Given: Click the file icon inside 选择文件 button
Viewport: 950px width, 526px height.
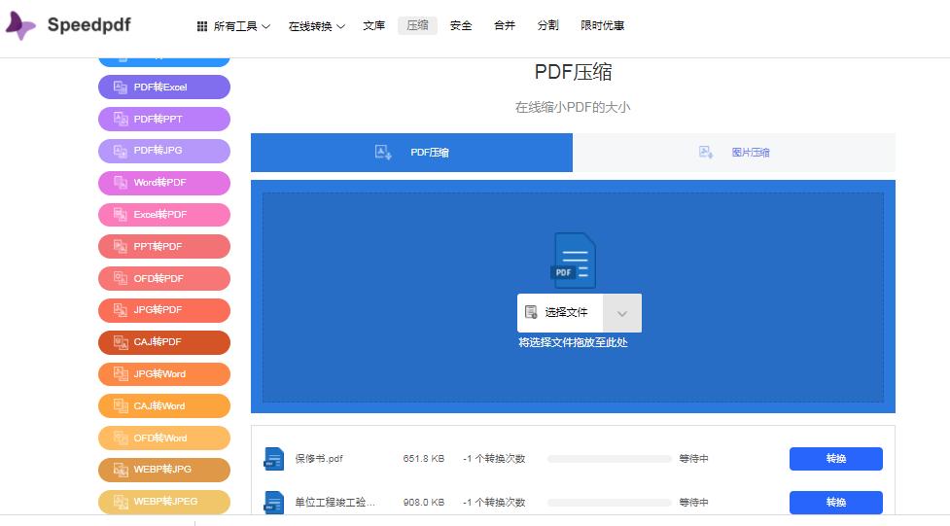Looking at the screenshot, I should coord(531,312).
